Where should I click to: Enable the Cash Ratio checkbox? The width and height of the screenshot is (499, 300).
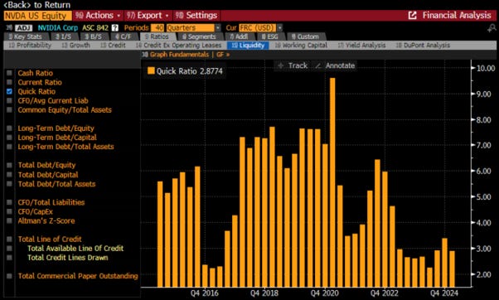[x=10, y=73]
